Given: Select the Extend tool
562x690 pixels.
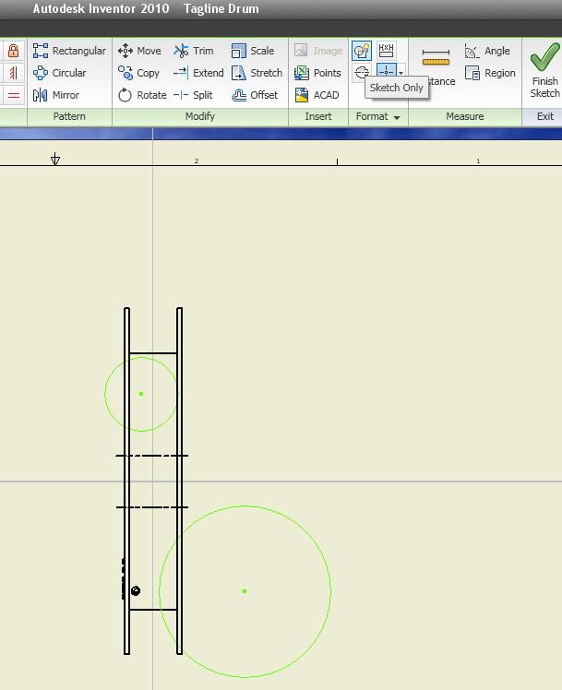Looking at the screenshot, I should point(198,73).
